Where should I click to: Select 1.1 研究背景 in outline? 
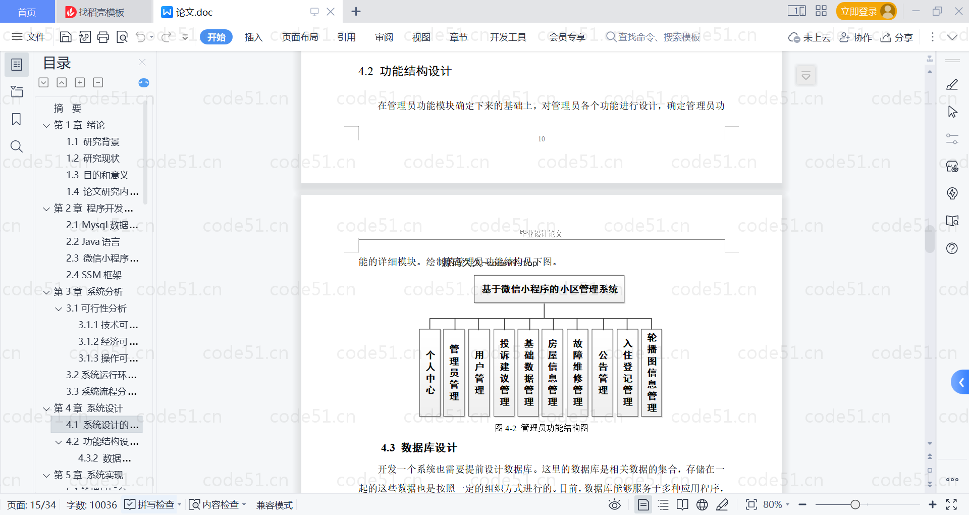[93, 142]
